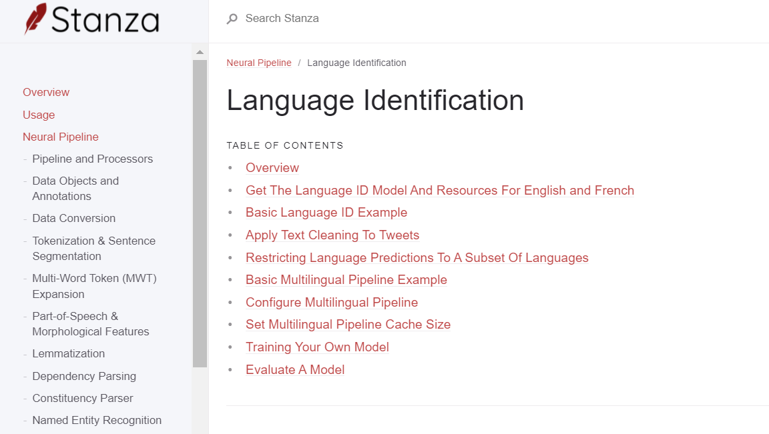Open the Lemmatization sidebar link

pyautogui.click(x=69, y=353)
